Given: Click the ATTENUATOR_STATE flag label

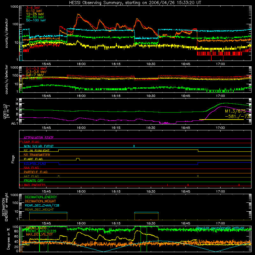Looking at the screenshot, I should [x=39, y=138].
